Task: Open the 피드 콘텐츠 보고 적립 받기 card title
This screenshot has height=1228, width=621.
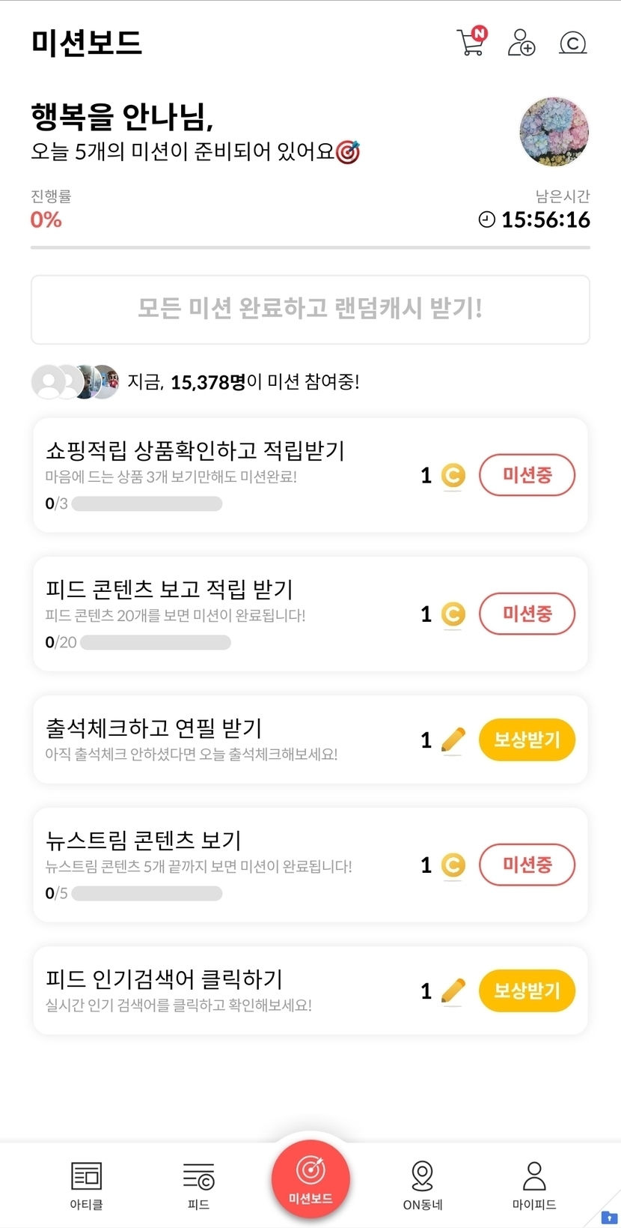Action: pos(169,590)
